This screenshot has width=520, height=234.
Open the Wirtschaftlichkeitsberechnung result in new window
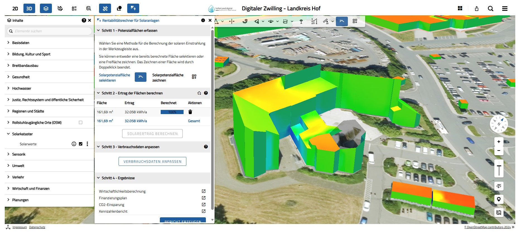click(204, 191)
